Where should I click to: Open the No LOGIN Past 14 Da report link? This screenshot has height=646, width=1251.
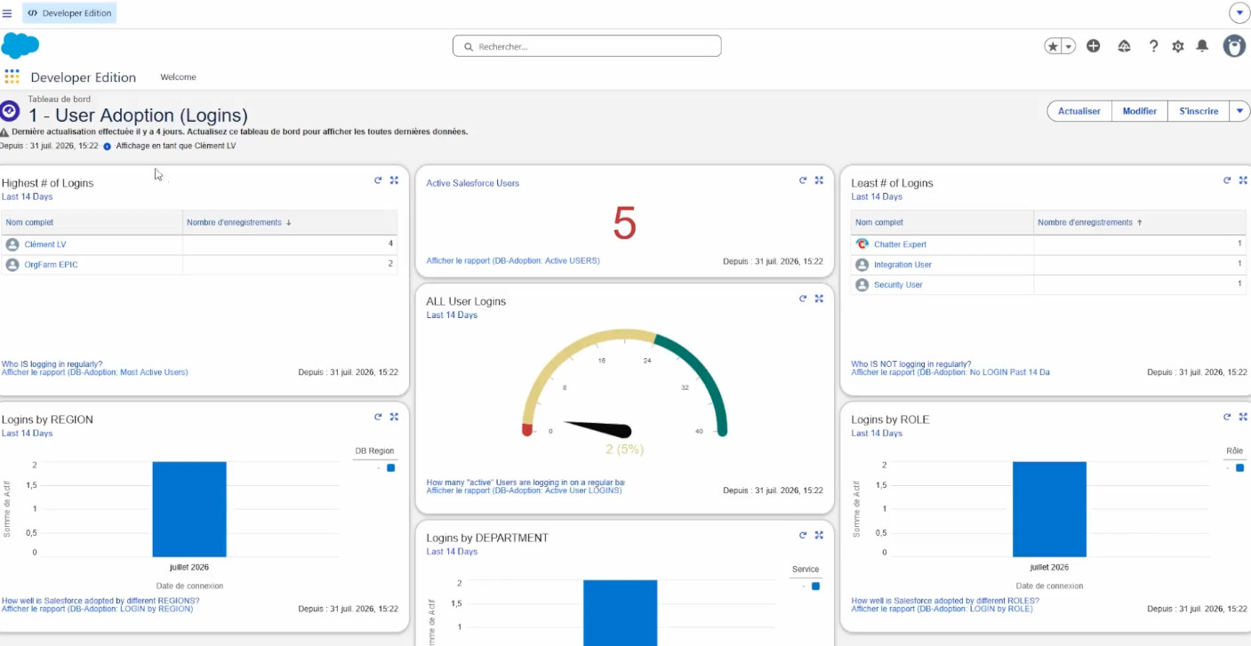[x=950, y=372]
